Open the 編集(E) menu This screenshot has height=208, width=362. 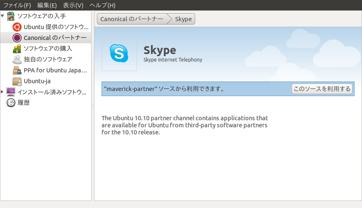pos(47,5)
